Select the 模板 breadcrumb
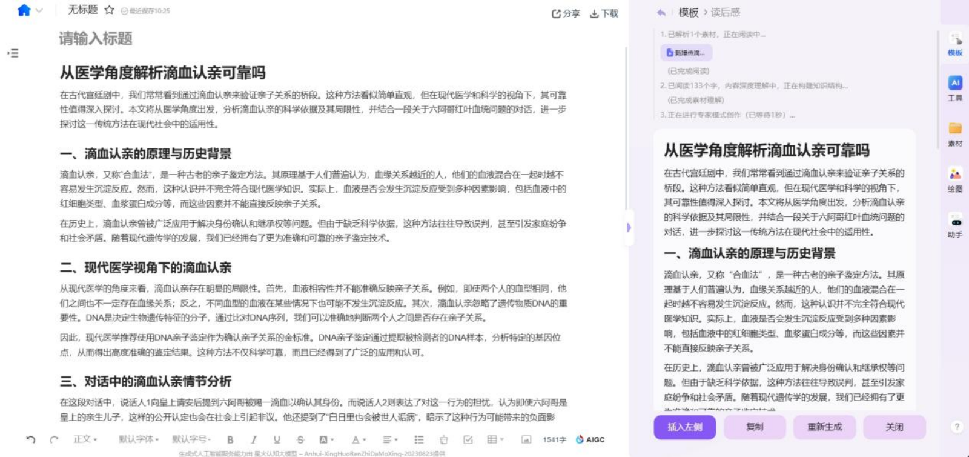Image resolution: width=969 pixels, height=457 pixels. pos(689,12)
